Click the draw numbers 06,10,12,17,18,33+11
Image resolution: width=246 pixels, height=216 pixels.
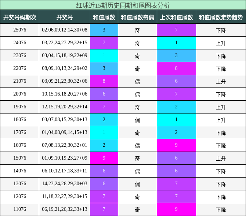pyautogui.click(x=65, y=171)
